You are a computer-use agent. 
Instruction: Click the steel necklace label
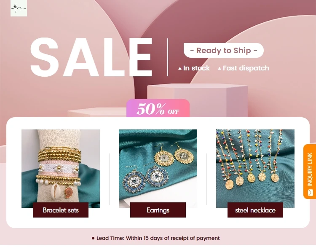click(x=255, y=210)
